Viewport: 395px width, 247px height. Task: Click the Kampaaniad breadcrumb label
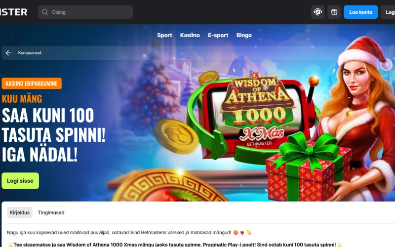30,53
